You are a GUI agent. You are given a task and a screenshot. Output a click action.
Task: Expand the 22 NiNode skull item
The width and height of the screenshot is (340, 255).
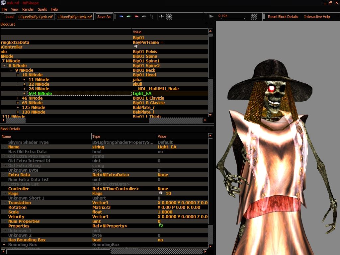[25, 84]
